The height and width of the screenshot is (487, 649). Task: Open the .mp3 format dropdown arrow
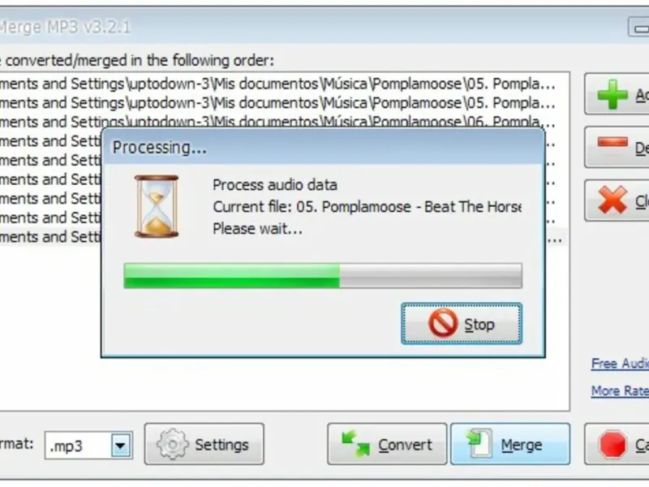coord(121,446)
